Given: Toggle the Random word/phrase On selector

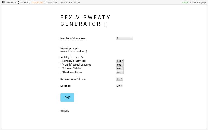Looking at the screenshot, I should [x=119, y=79].
